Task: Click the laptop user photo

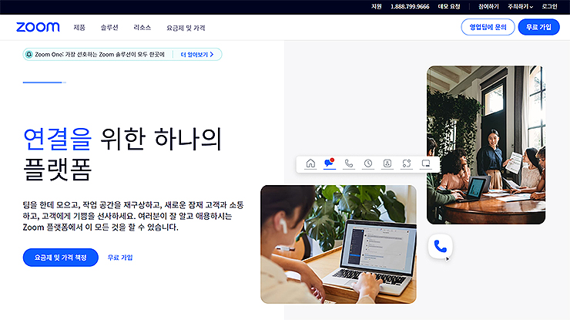Action: coord(338,244)
